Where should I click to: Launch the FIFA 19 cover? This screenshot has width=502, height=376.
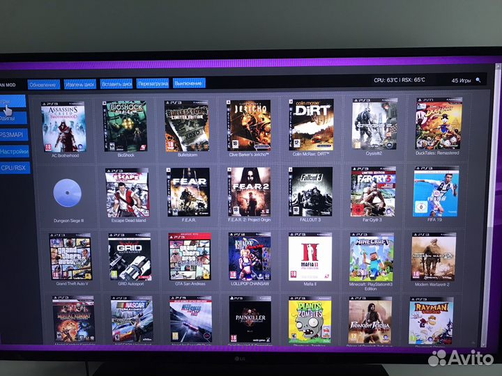click(436, 191)
